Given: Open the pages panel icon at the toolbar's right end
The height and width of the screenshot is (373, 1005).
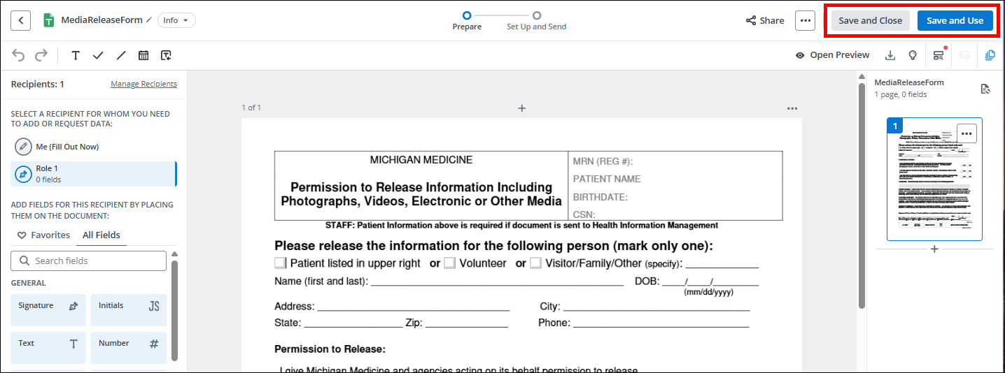Looking at the screenshot, I should (x=990, y=55).
